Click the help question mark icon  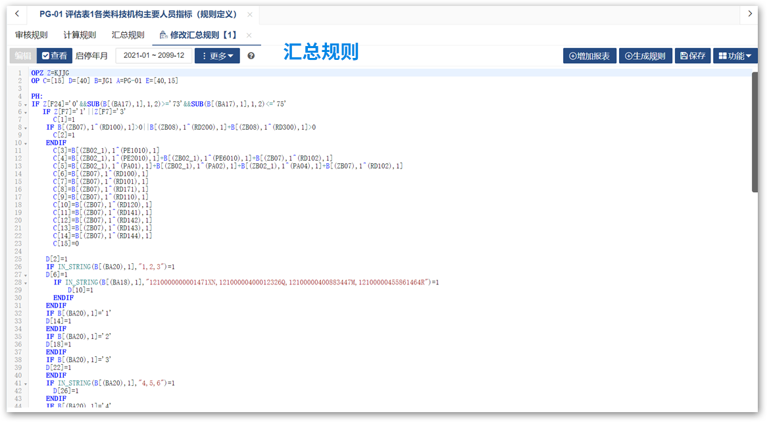(x=251, y=56)
